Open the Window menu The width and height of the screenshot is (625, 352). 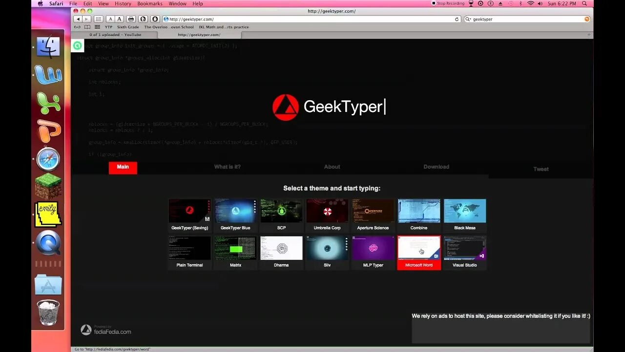(178, 3)
